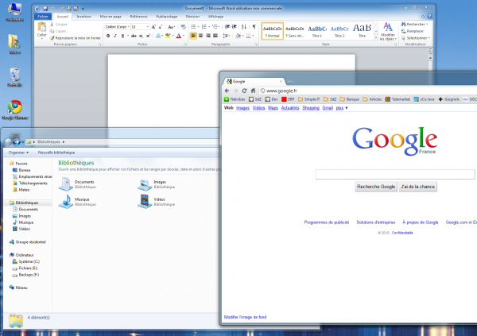The width and height of the screenshot is (477, 336).
Task: Click the Chrome home icon
Action: (253, 91)
